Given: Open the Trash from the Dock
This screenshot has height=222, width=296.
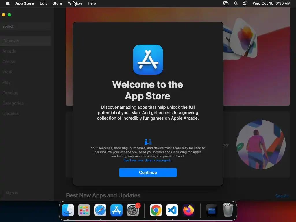Looking at the screenshot, I should tap(228, 210).
